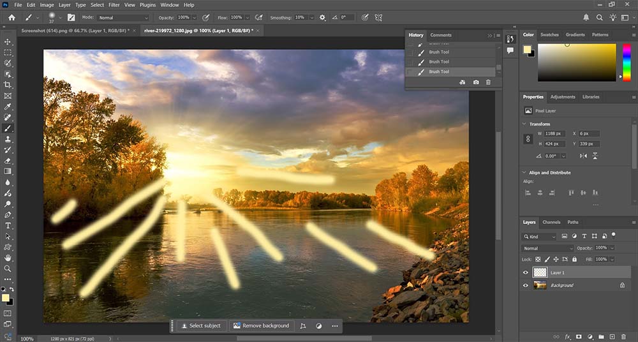The width and height of the screenshot is (638, 342).
Task: Expand the brush Opacity dropdown arrow
Action: click(x=195, y=17)
